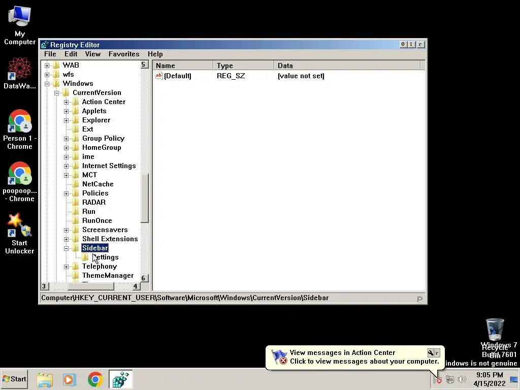Click the taskbar clock 9:05 PM
The image size is (520, 390).
(490, 375)
